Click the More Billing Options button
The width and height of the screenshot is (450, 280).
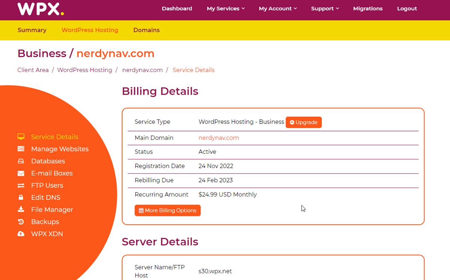(x=168, y=210)
